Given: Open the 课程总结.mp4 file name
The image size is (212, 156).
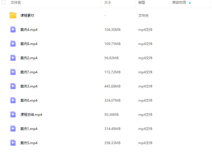Looking at the screenshot, I should 31,115.
